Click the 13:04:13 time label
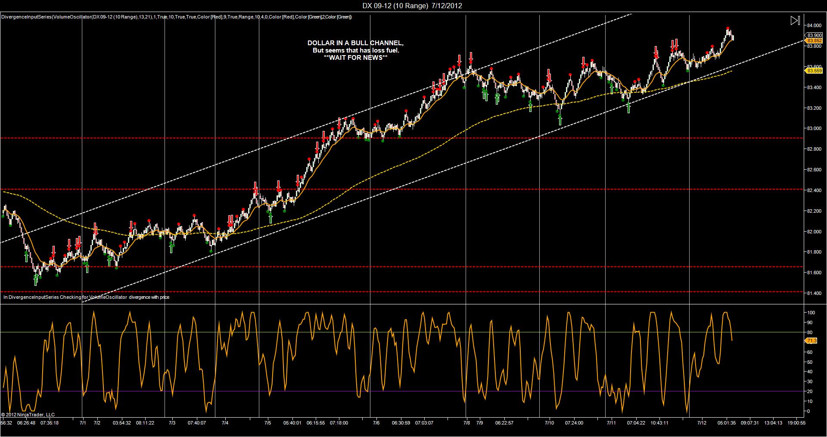Image resolution: width=827 pixels, height=437 pixels. (773, 423)
